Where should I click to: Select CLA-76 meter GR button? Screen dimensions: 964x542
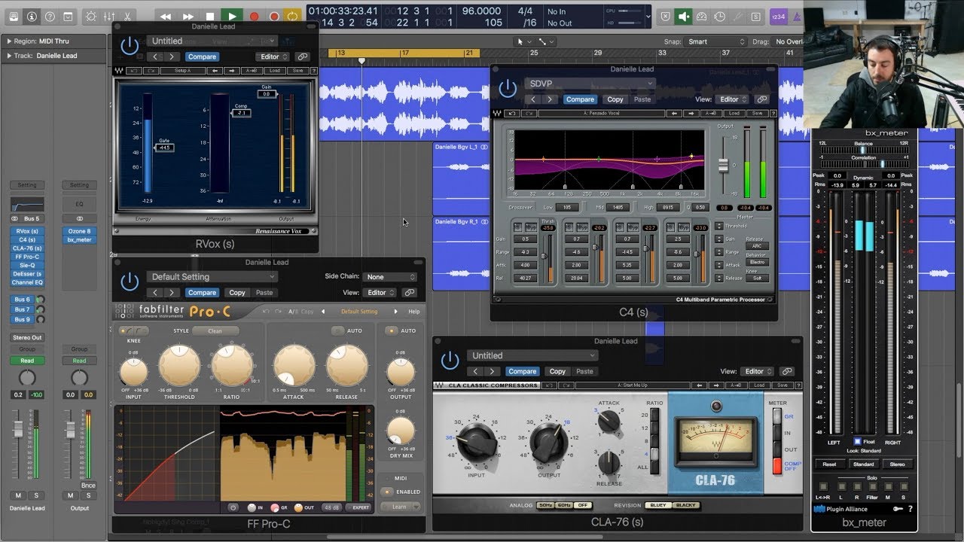coord(777,416)
